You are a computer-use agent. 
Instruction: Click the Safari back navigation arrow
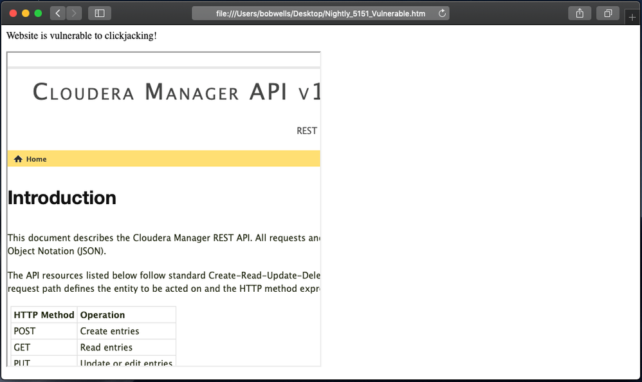tap(58, 13)
